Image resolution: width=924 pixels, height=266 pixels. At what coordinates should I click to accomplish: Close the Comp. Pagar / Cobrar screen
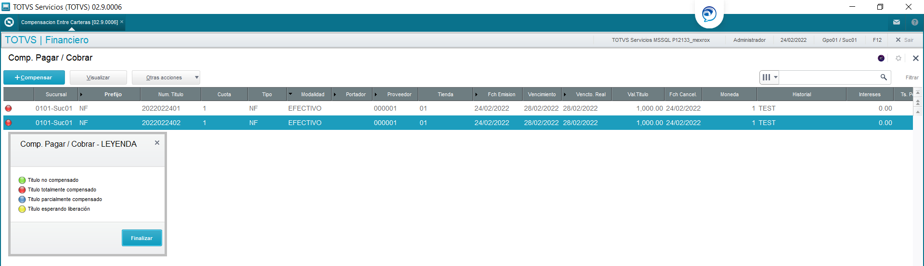point(916,58)
